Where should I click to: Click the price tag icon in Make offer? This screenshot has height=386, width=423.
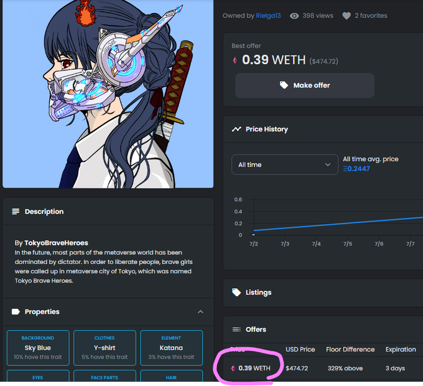284,85
